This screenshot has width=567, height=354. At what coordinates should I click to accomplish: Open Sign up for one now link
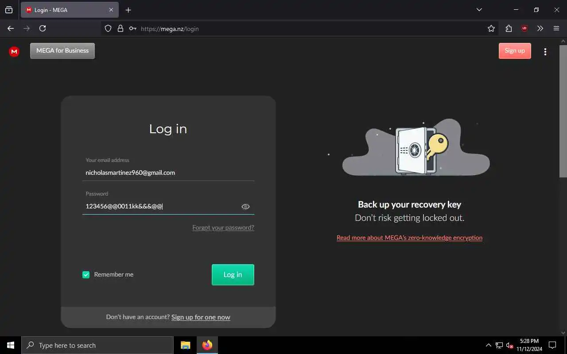click(201, 317)
